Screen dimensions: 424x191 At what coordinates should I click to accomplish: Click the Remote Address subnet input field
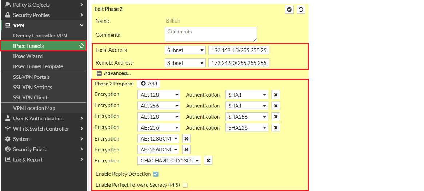coord(239,63)
